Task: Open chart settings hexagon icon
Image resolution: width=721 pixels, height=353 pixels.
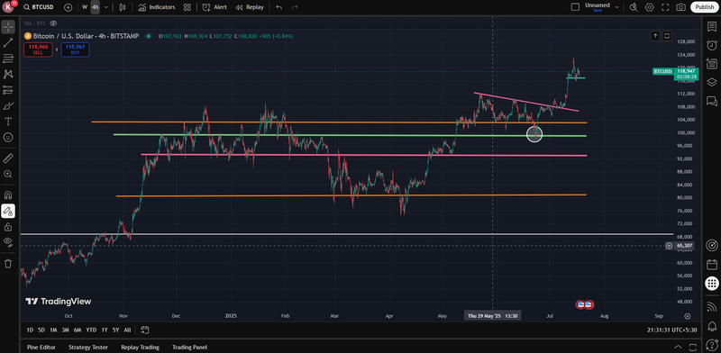Action: [649, 7]
